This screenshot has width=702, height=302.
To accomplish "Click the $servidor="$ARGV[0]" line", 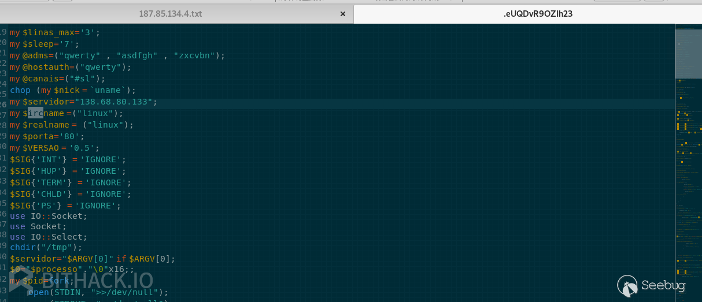I will pos(93,259).
